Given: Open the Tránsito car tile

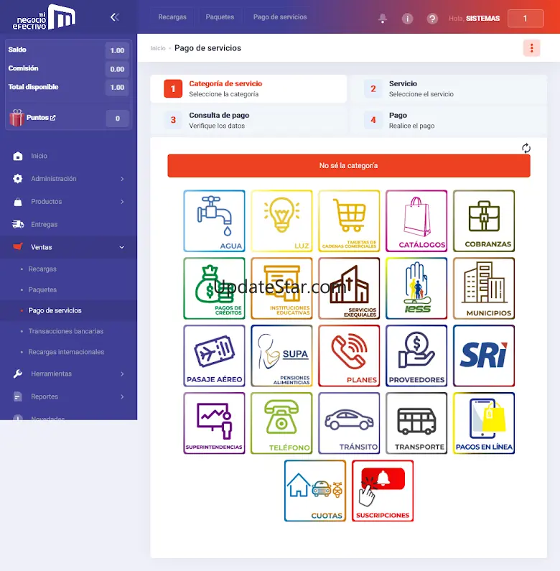Looking at the screenshot, I should [349, 423].
